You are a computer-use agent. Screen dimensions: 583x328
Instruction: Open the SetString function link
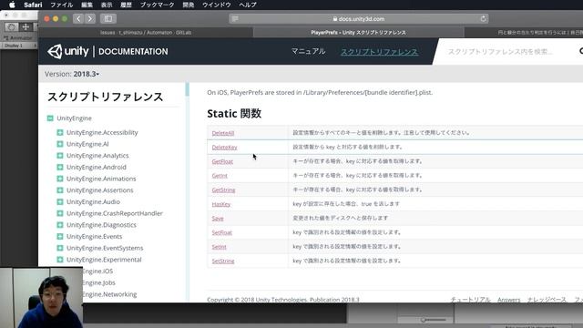223,261
